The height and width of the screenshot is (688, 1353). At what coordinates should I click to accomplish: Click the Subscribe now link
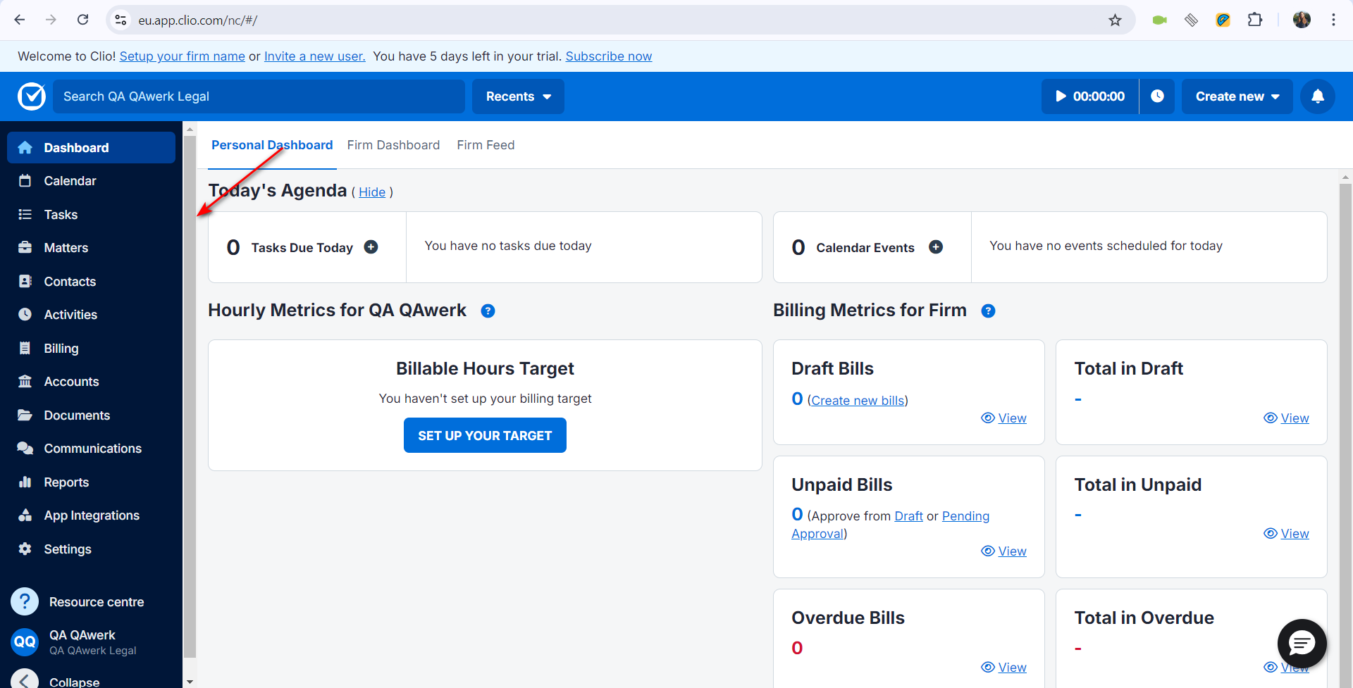(609, 56)
